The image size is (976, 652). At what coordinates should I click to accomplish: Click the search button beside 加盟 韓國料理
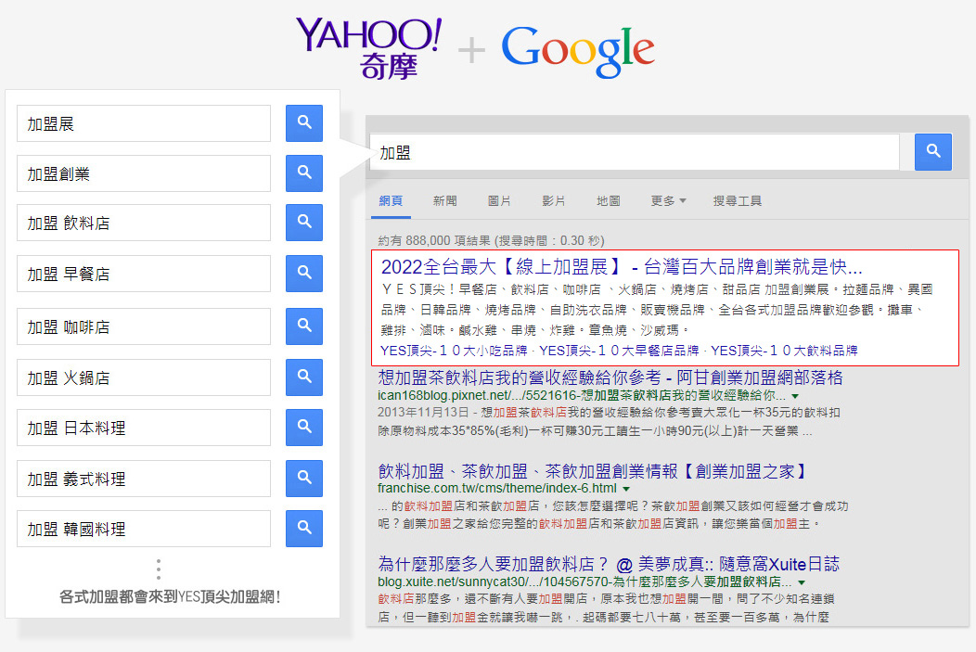click(x=303, y=529)
